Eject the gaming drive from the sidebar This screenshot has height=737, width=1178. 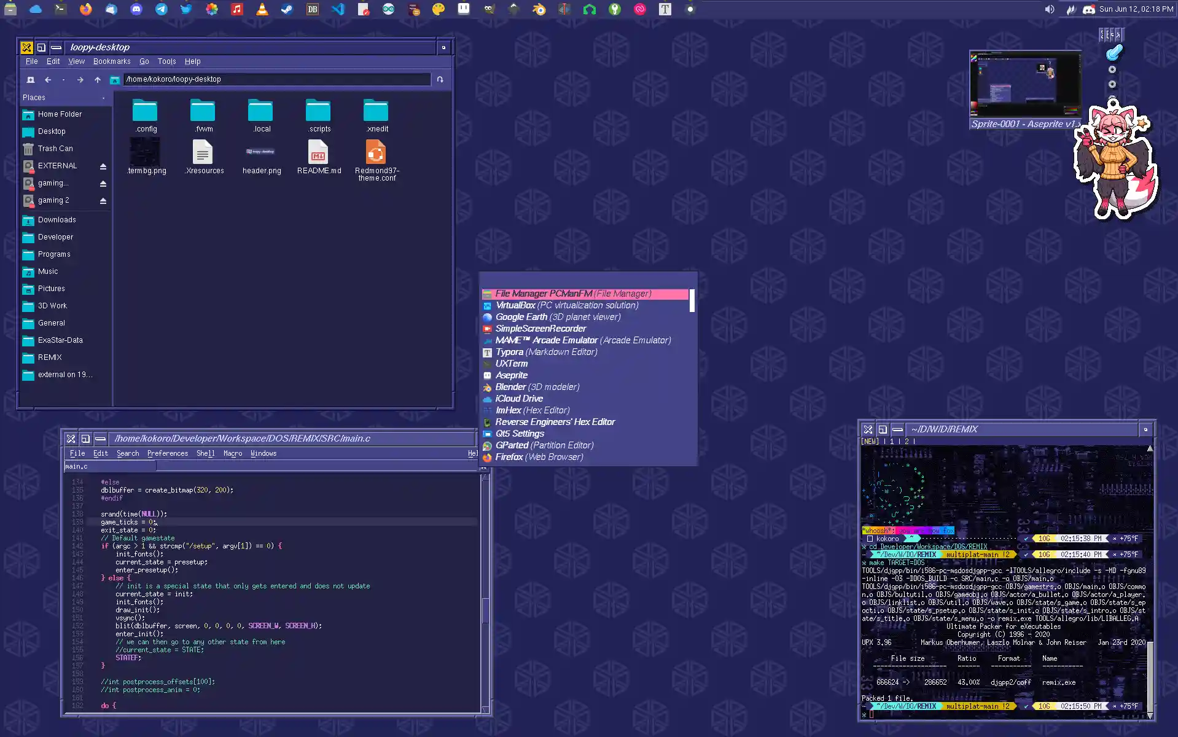tap(103, 183)
